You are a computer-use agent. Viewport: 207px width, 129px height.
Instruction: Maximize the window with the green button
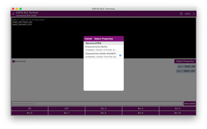(21, 9)
